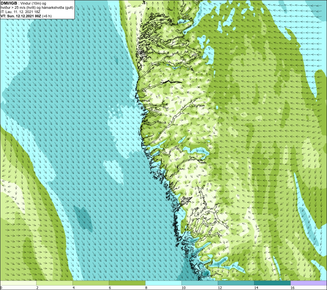Click the legend scale label "10"

click(x=183, y=288)
